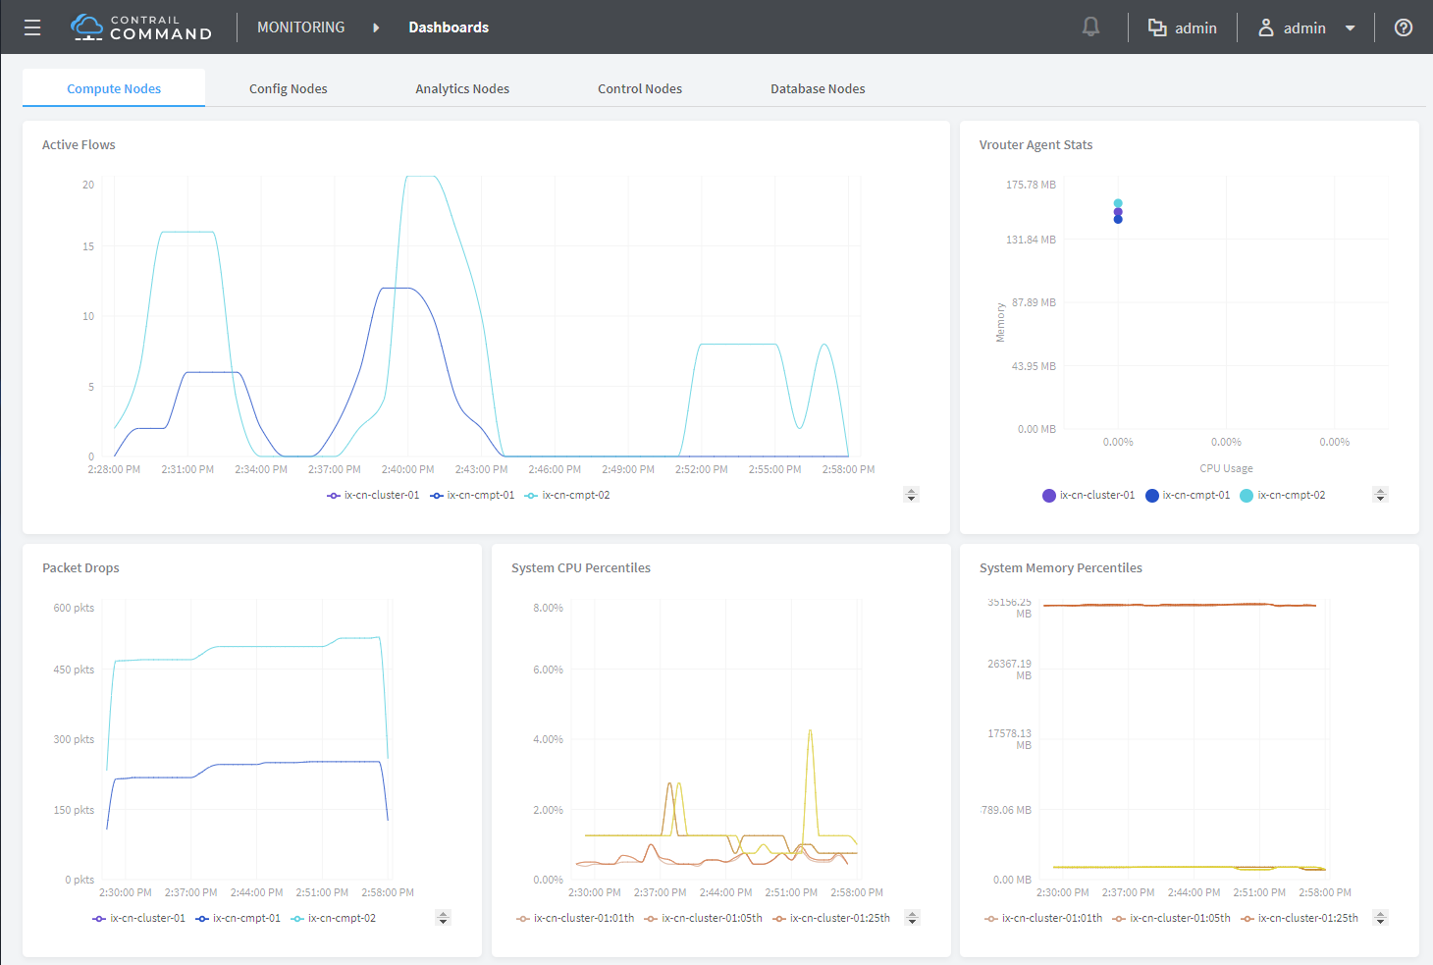Open the hamburger navigation menu
The height and width of the screenshot is (965, 1433).
(x=32, y=27)
